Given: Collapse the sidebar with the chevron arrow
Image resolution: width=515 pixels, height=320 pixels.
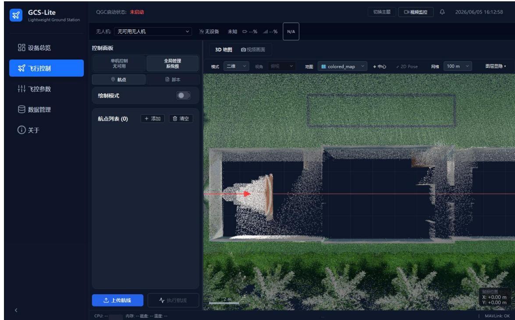Looking at the screenshot, I should click(16, 310).
